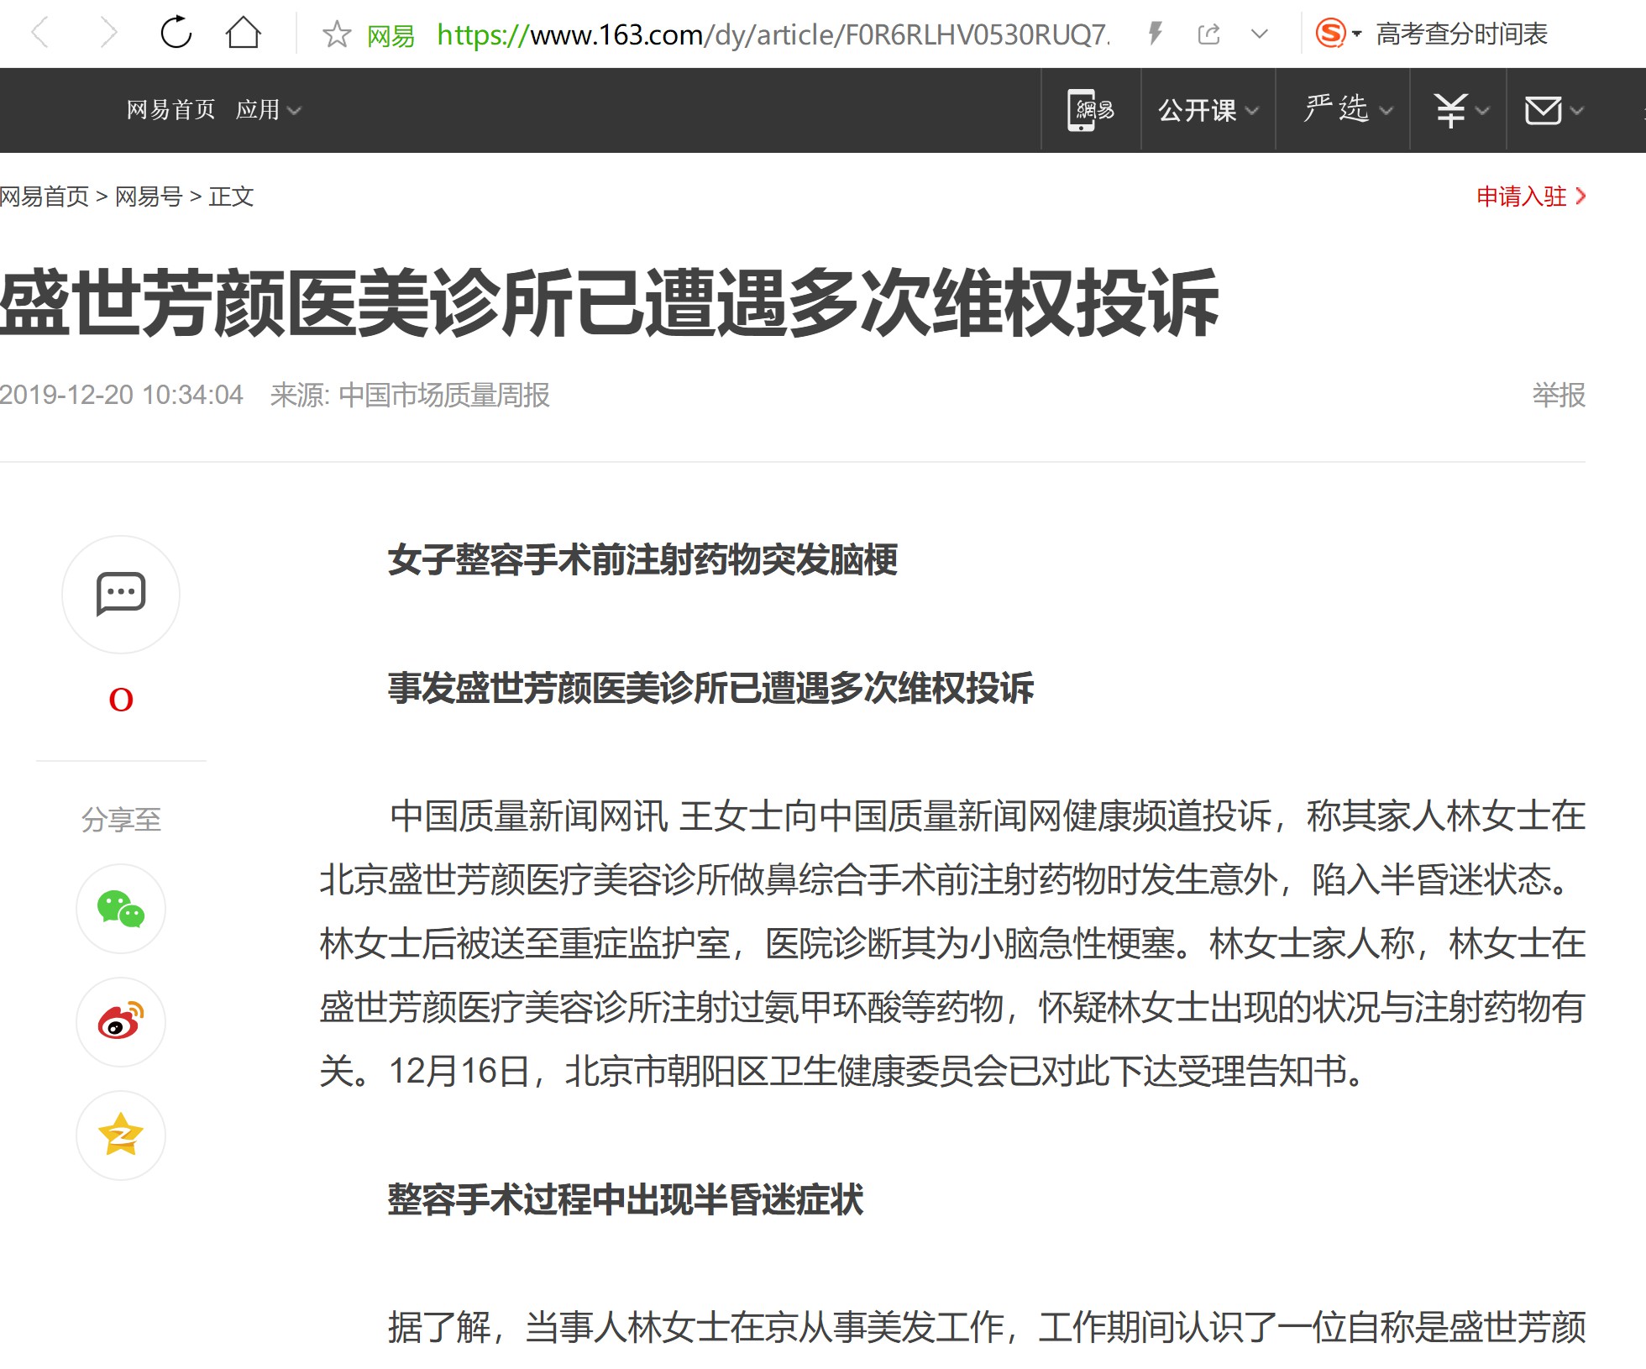
Task: Open the yen payment icon menu
Action: coord(1460,110)
